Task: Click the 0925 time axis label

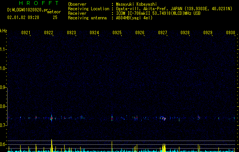Action: point(117,32)
